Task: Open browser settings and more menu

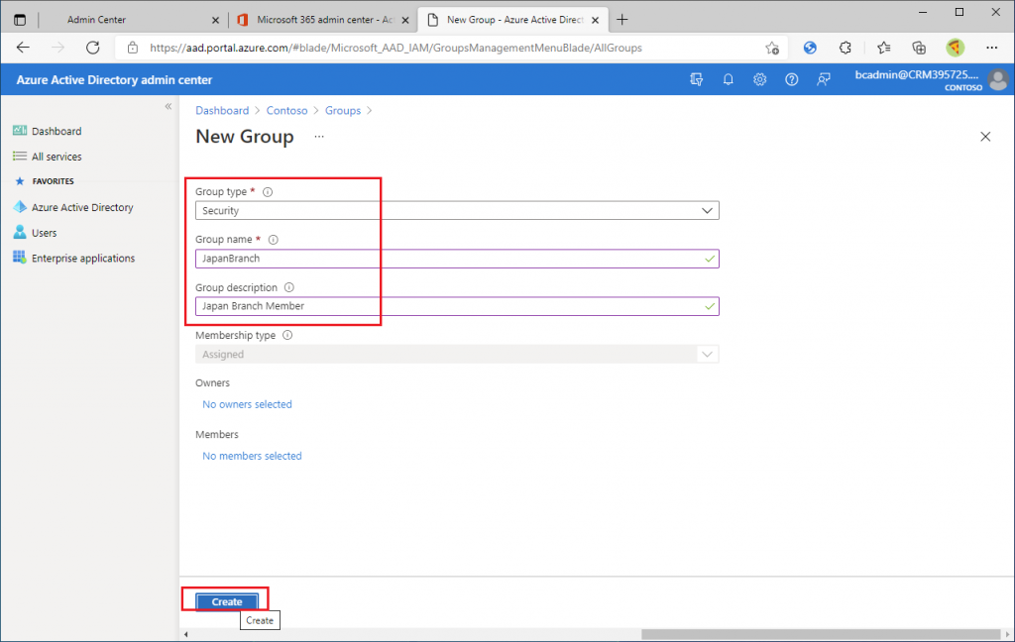Action: [991, 48]
